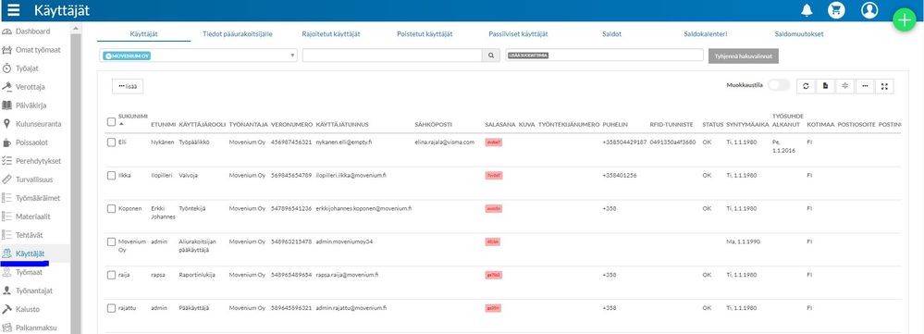Click the search magnifier button
This screenshot has height=334, width=924.
490,56
